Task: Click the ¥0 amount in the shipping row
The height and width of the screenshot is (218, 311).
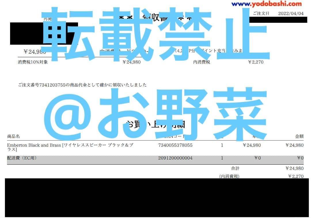Action: [x=300, y=158]
